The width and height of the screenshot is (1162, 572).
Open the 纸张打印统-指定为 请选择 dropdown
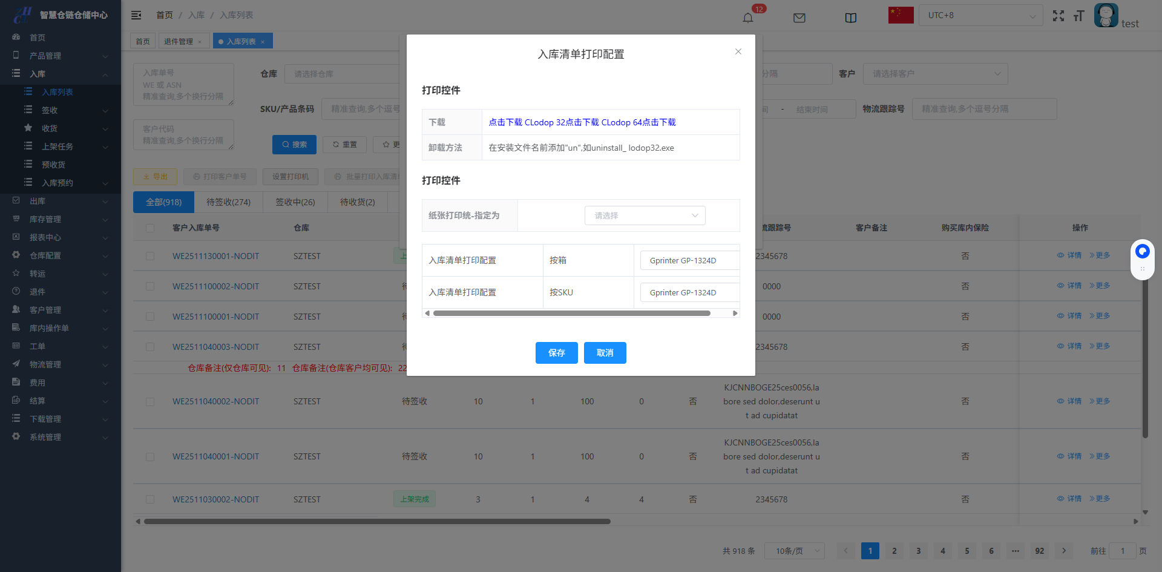click(x=645, y=215)
